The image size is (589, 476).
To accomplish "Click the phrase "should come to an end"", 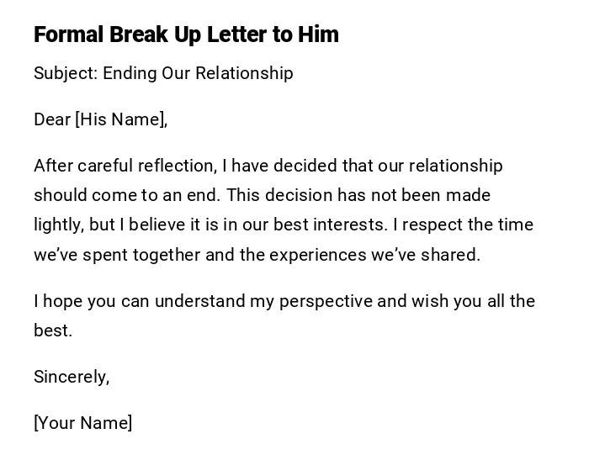I will click(126, 195).
